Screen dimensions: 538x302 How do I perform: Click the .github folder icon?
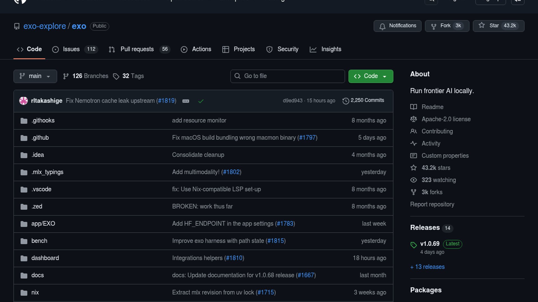click(x=24, y=138)
